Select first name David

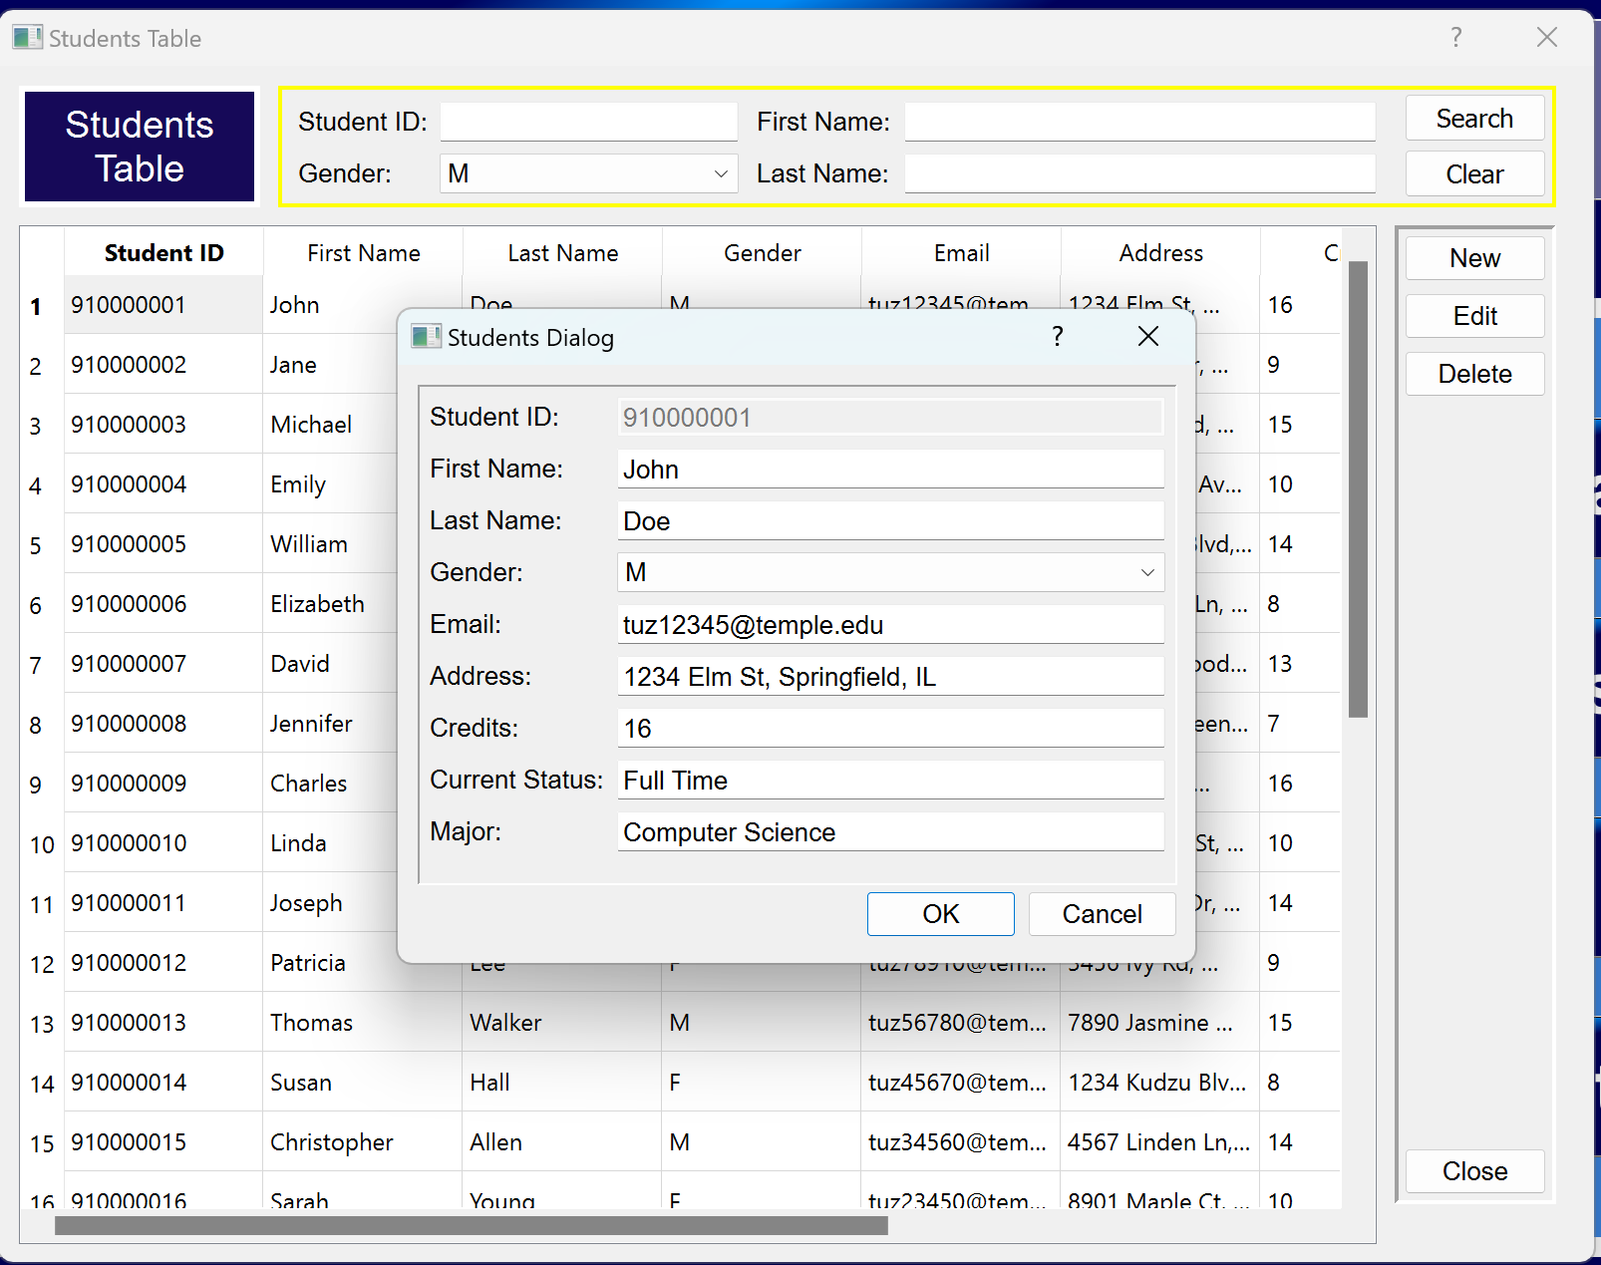point(330,664)
